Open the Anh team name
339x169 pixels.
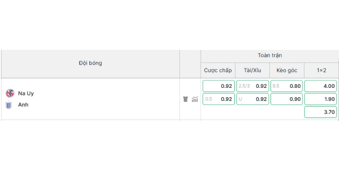23,105
